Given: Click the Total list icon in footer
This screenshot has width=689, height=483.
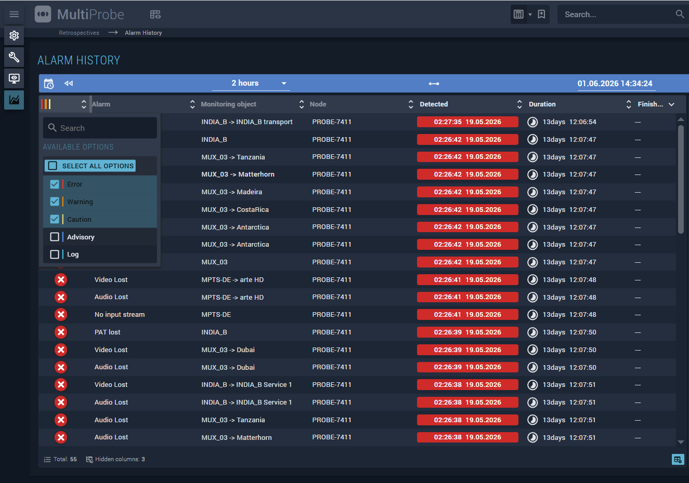Looking at the screenshot, I should click(47, 460).
